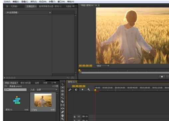
Task: Select the Track Select tool
Action: click(x=63, y=88)
